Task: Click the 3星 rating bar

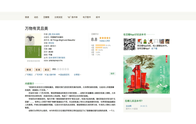Action: 96,50
